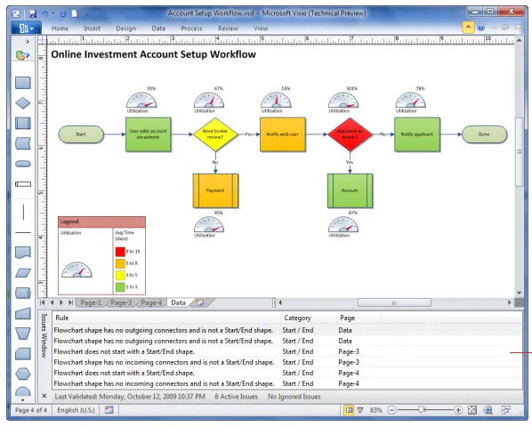
Task: Adjust the zoom slider handle
Action: [422, 410]
